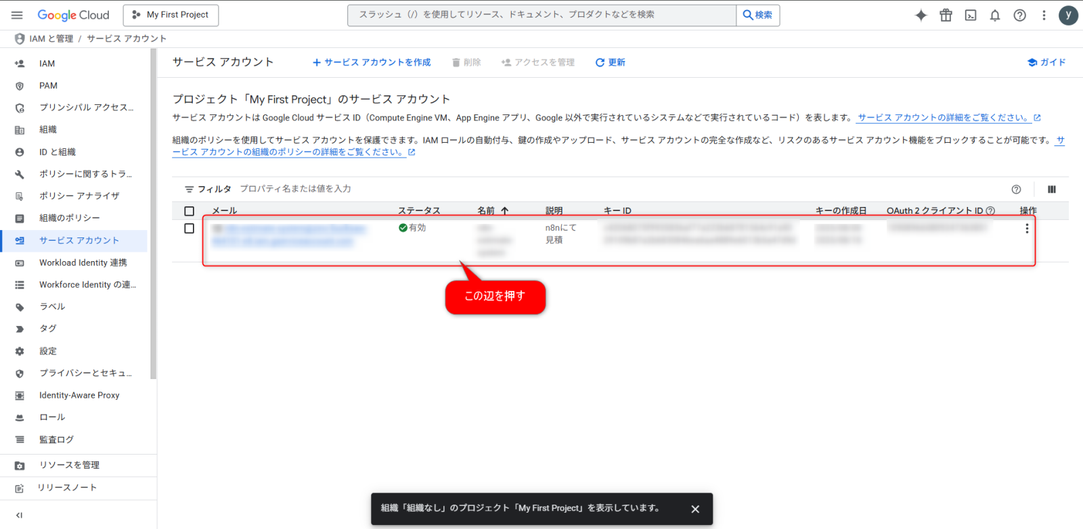Go to IAM in the sidebar

(x=47, y=64)
